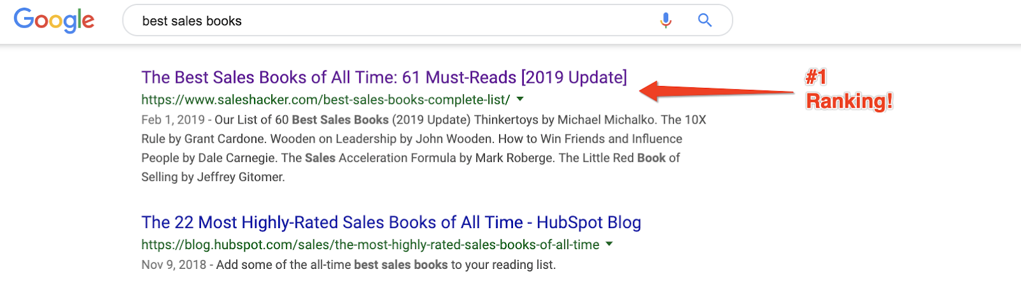Start voice search with microphone icon

point(666,20)
